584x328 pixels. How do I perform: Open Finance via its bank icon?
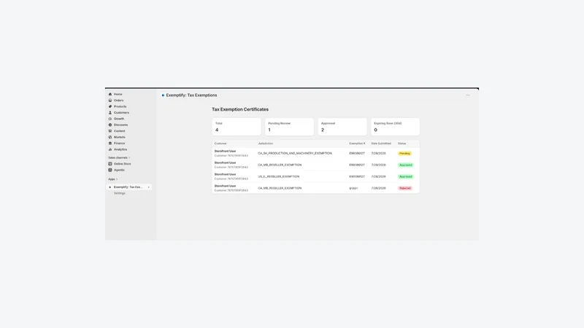tap(110, 143)
